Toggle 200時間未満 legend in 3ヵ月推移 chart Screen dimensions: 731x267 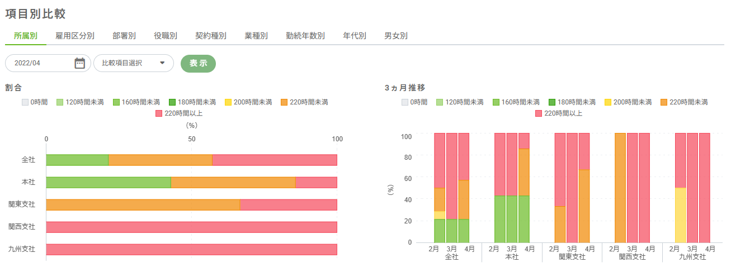coord(628,102)
